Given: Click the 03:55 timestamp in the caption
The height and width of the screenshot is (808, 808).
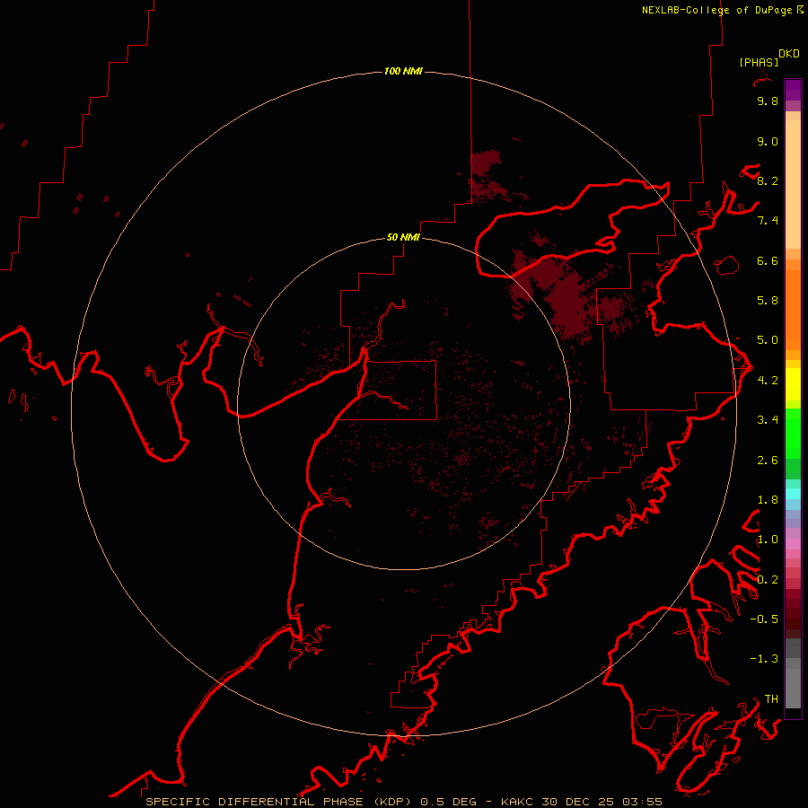Looking at the screenshot, I should click(x=642, y=802).
